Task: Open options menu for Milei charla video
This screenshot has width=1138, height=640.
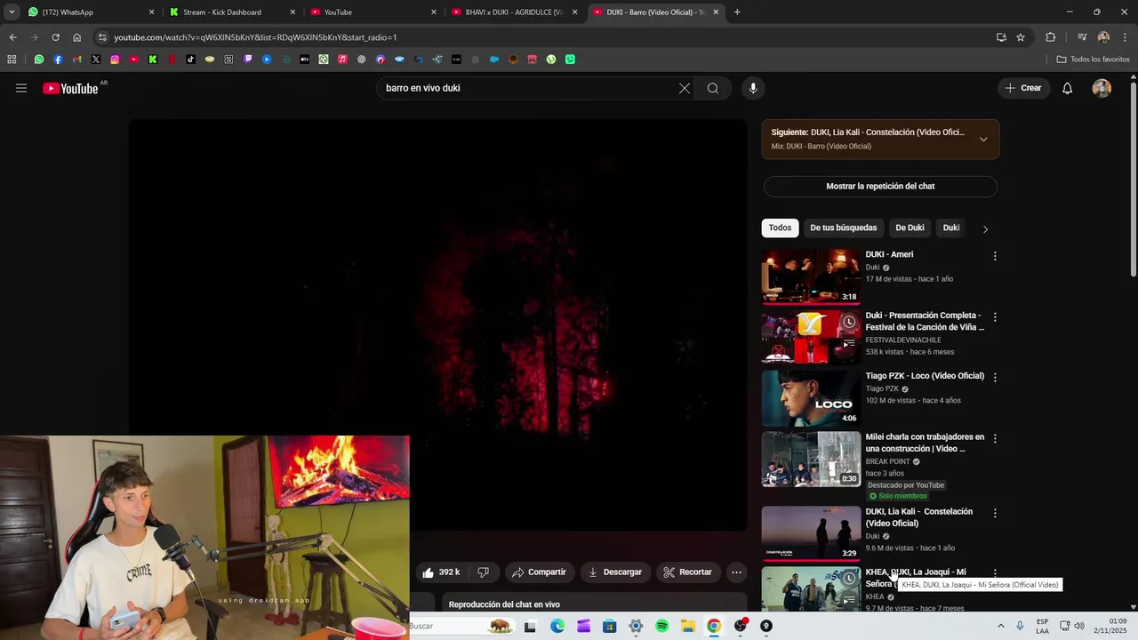Action: pyautogui.click(x=995, y=438)
